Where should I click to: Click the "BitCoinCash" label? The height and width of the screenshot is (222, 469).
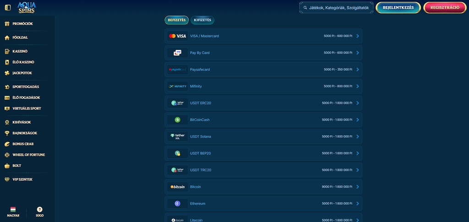coord(200,120)
